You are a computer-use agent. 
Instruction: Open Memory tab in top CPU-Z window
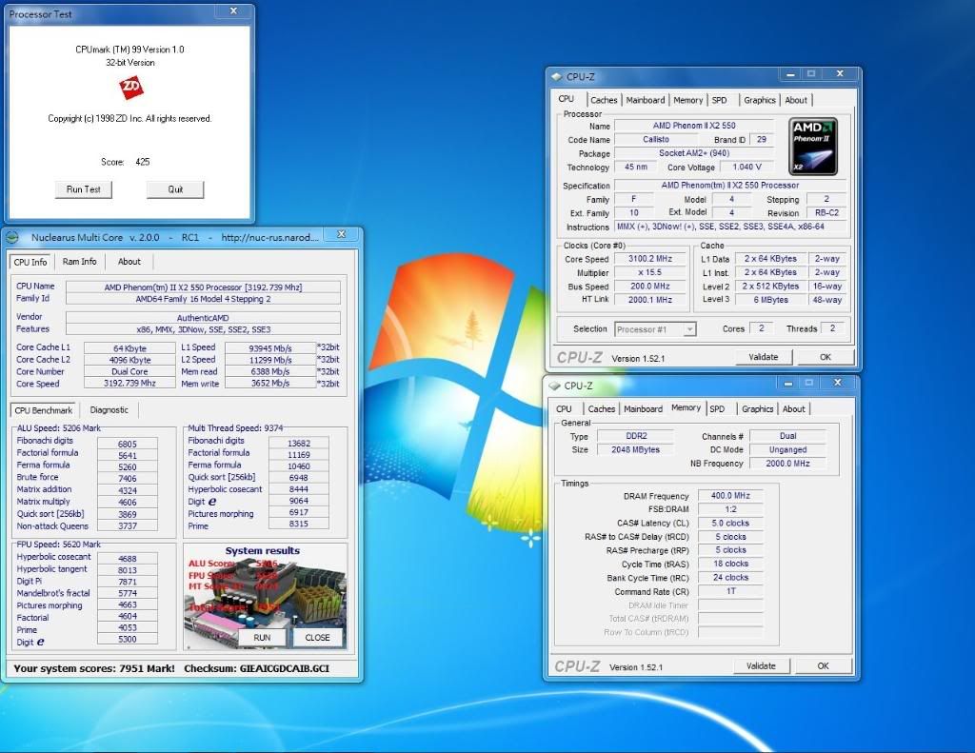(x=687, y=100)
